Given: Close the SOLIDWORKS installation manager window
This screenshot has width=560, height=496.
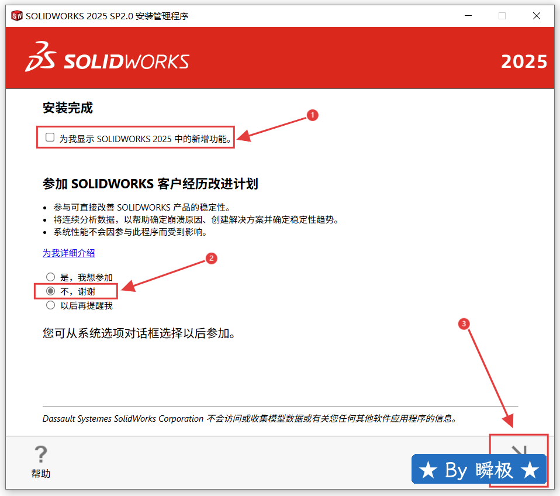Looking at the screenshot, I should point(536,16).
